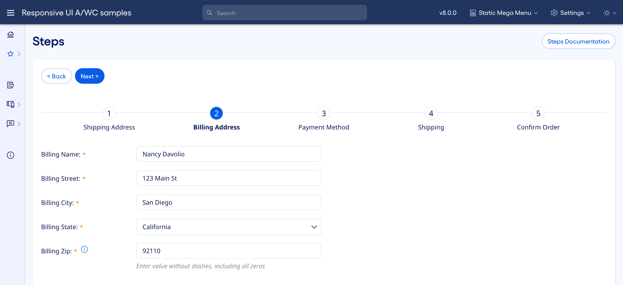Click the chat message sidebar icon
The image size is (623, 285).
11,124
